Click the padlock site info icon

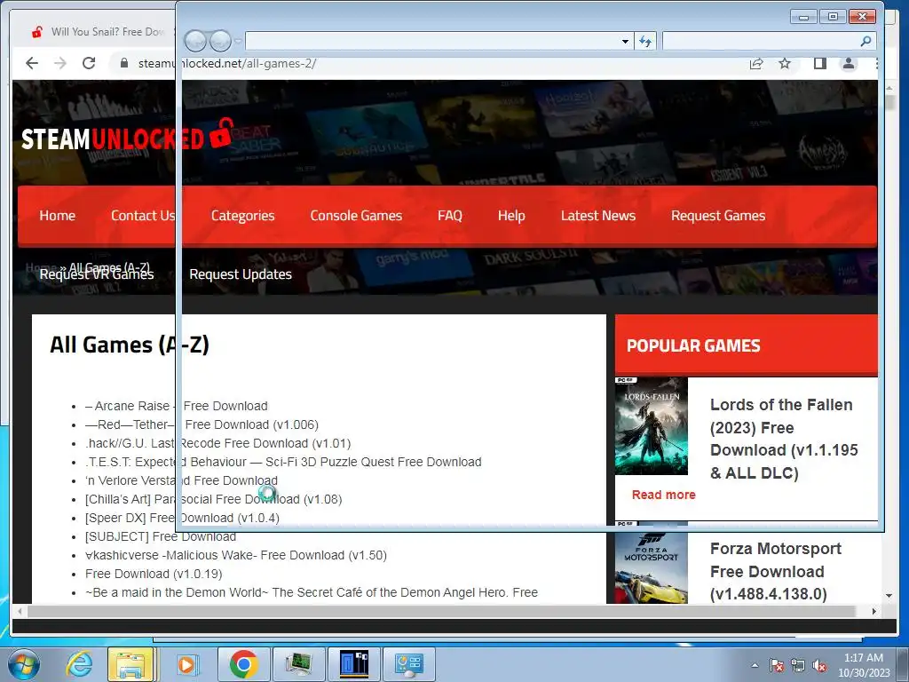point(124,63)
